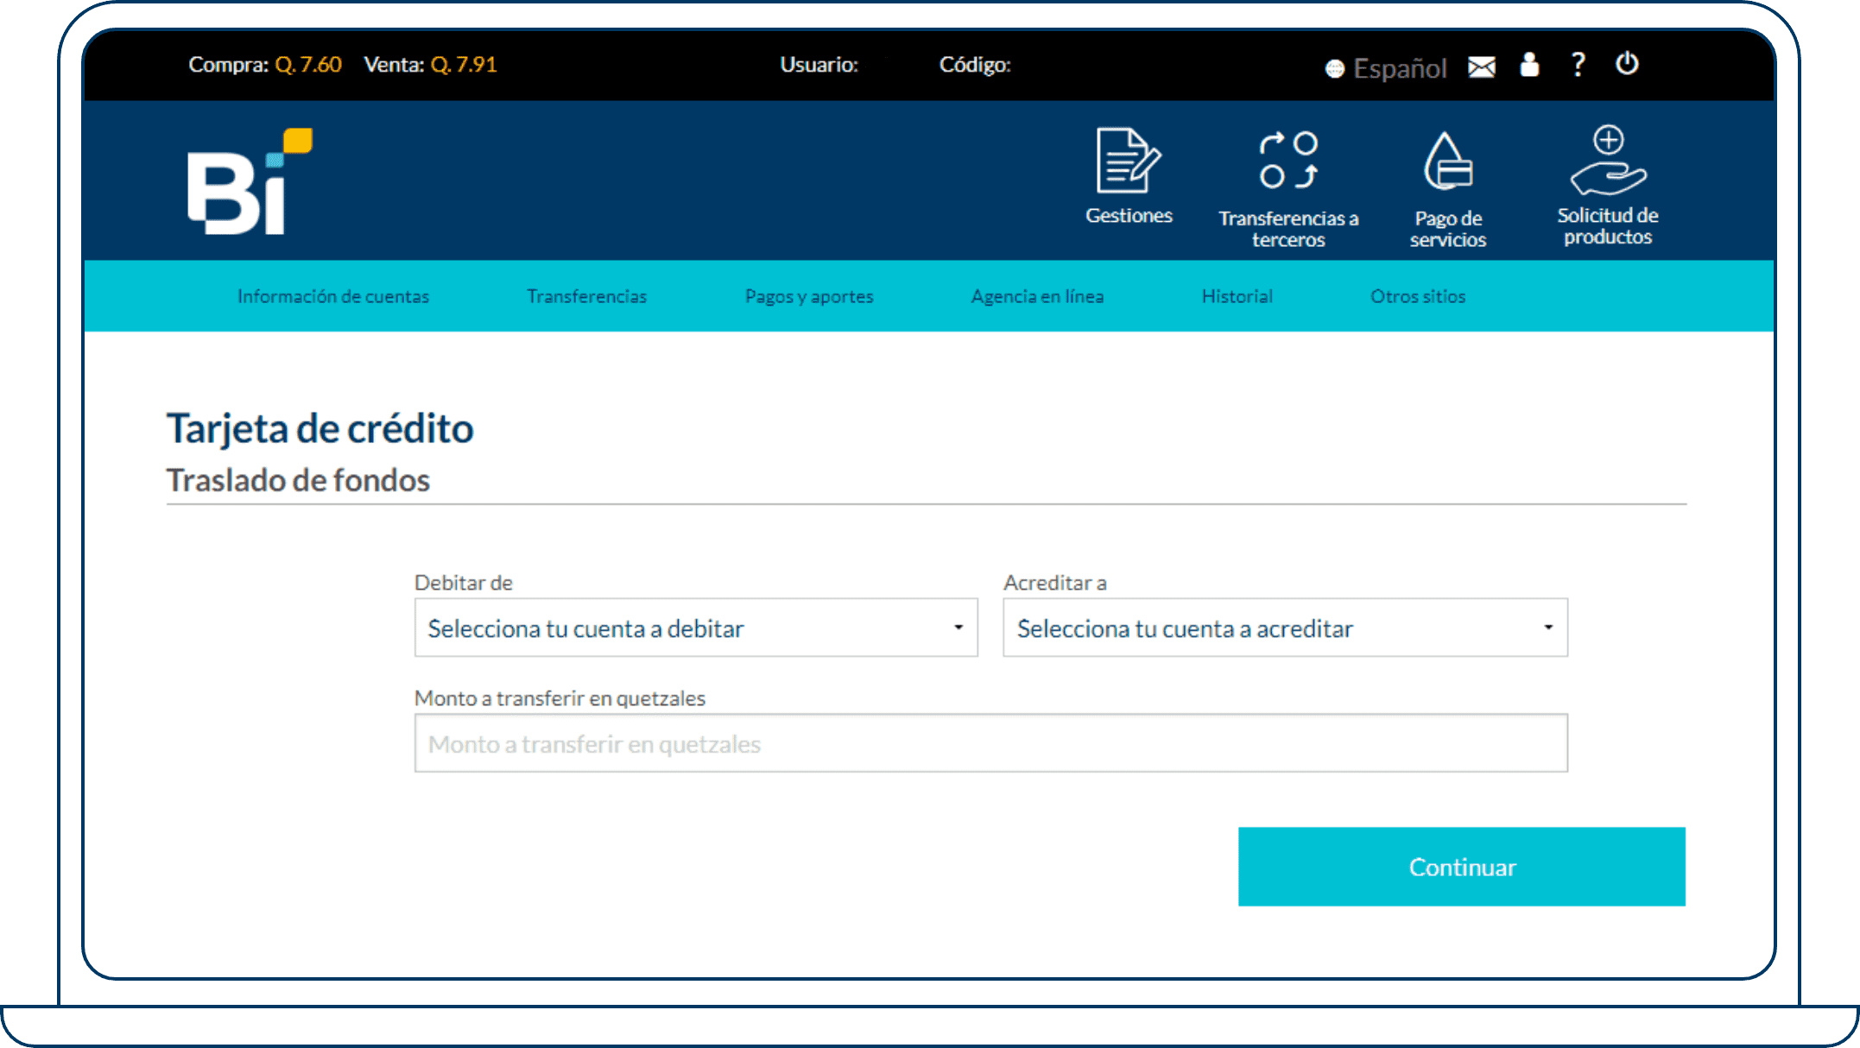Open the Pago de servicios icon
The height and width of the screenshot is (1048, 1860).
1447,161
